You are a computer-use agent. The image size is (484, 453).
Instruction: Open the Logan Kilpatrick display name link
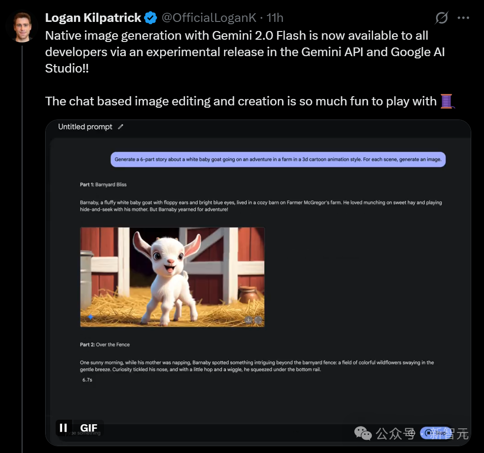(93, 18)
